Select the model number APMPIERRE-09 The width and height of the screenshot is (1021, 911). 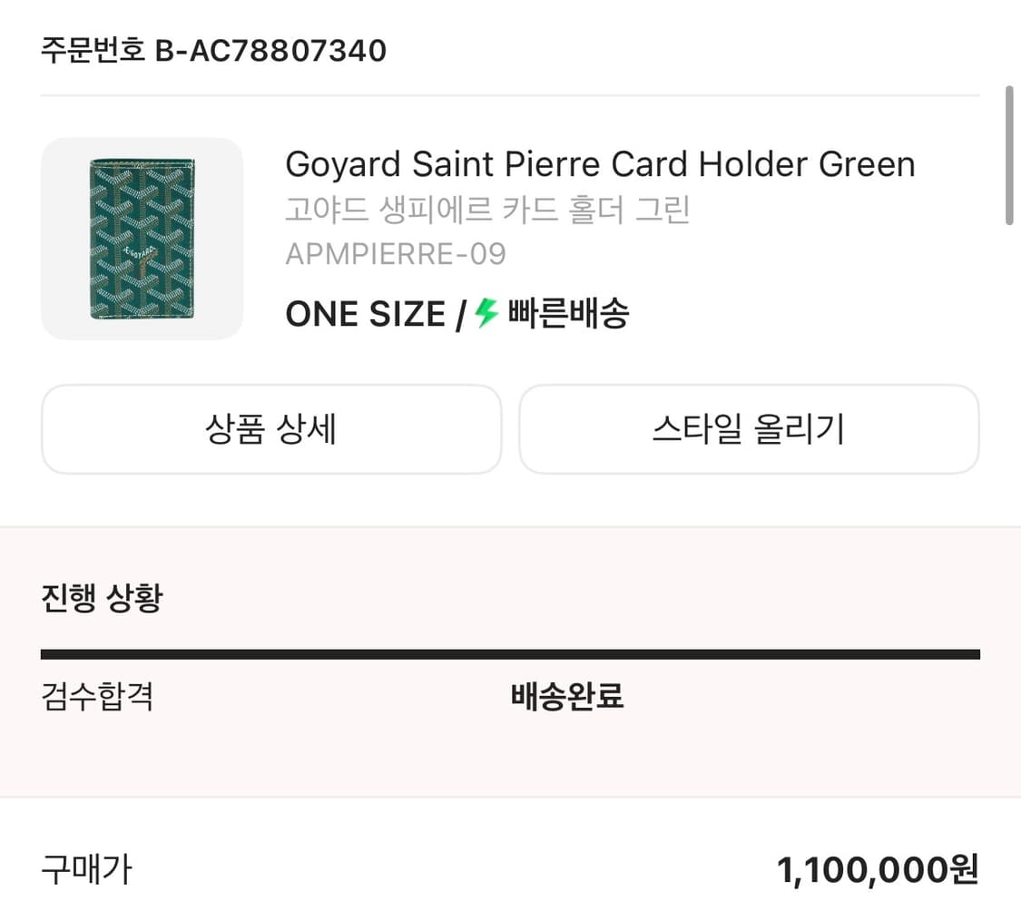(396, 253)
